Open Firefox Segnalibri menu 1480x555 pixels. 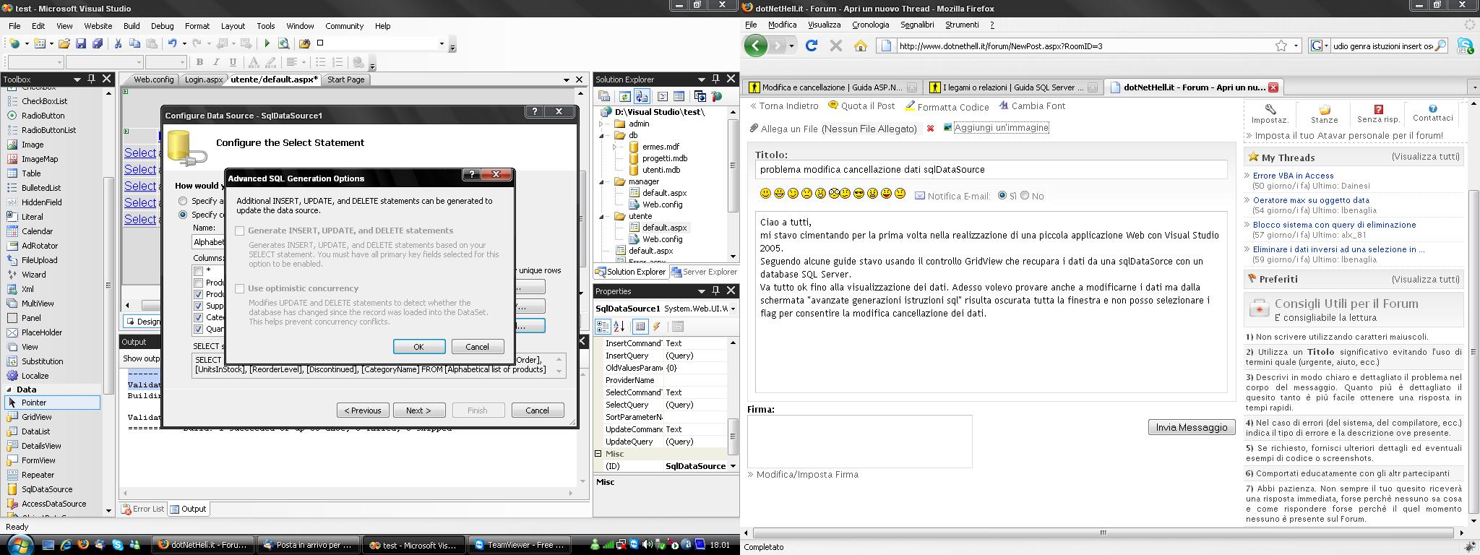[917, 25]
